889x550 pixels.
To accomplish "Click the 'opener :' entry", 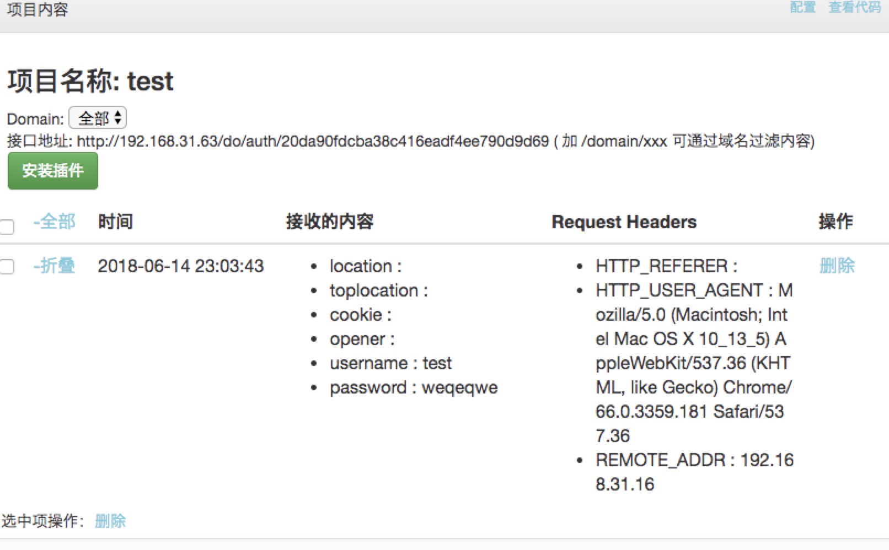I will click(362, 339).
